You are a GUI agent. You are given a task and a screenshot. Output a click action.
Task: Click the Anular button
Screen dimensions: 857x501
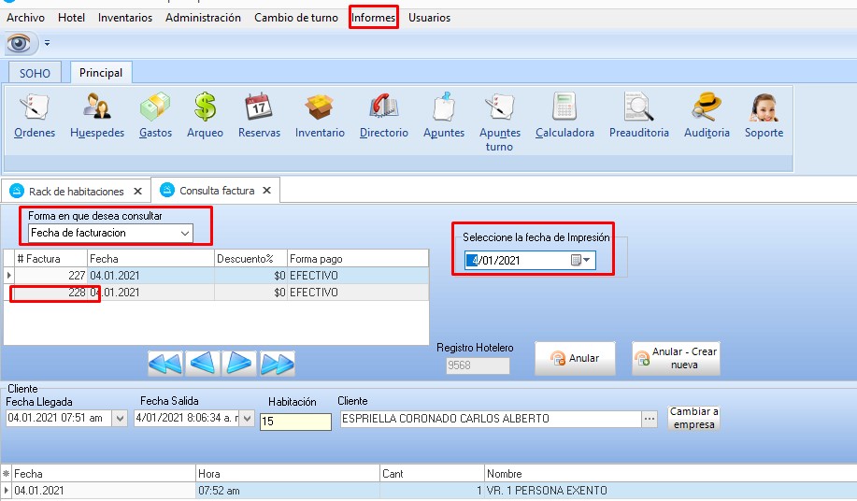click(575, 358)
